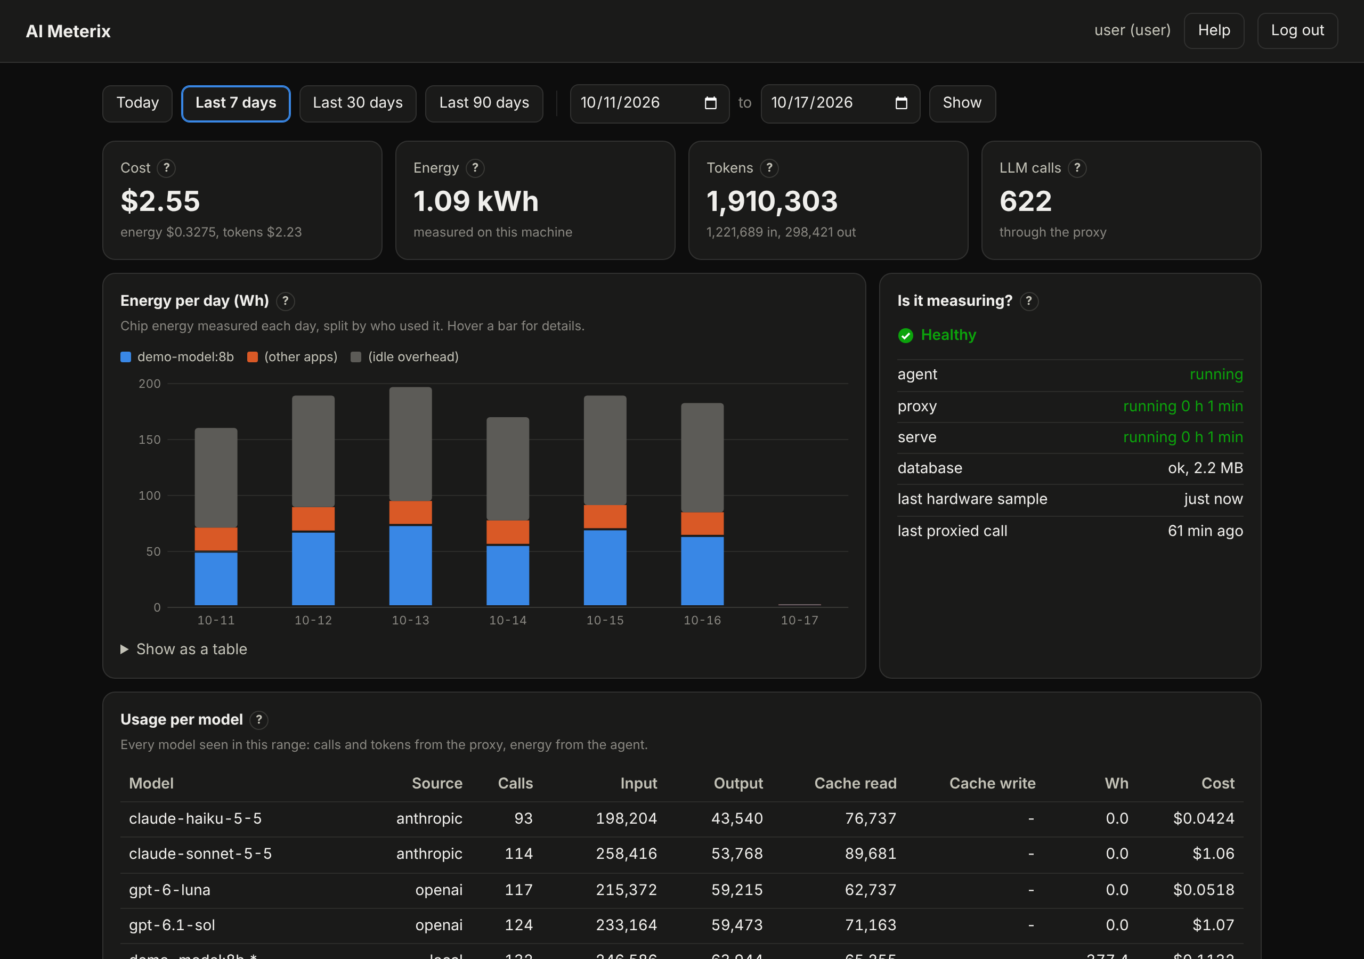This screenshot has width=1364, height=959.
Task: Click the last hardware sample just now value
Action: tap(1213, 499)
